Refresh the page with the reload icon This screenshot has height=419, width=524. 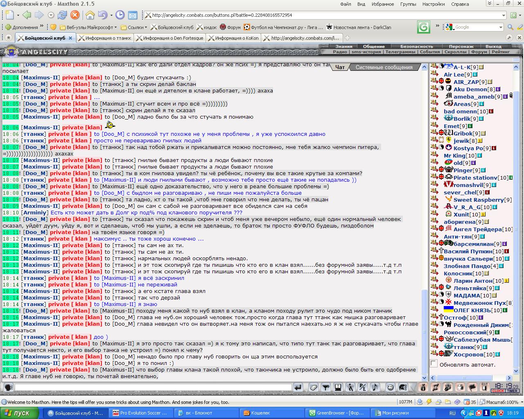62,15
